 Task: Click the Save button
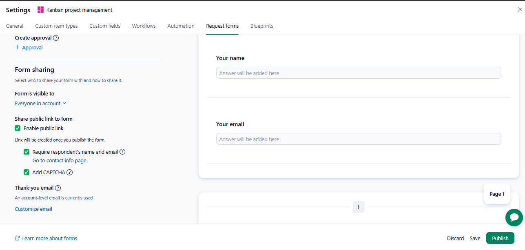(x=475, y=238)
